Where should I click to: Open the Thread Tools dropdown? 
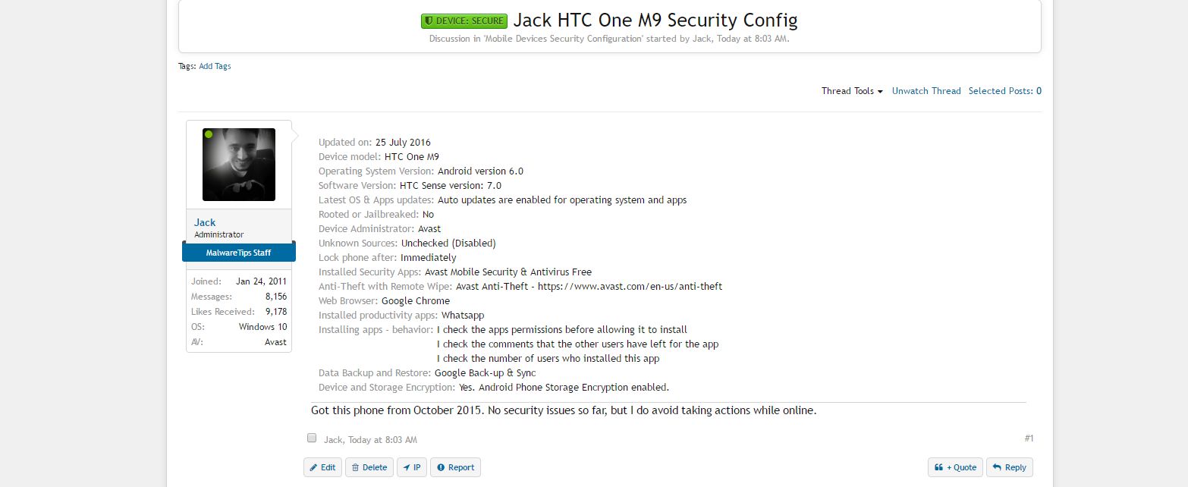[x=852, y=91]
